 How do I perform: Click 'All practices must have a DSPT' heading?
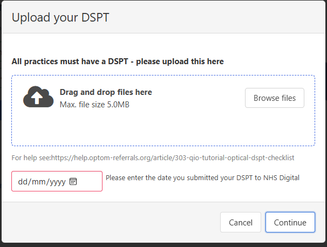click(x=118, y=61)
